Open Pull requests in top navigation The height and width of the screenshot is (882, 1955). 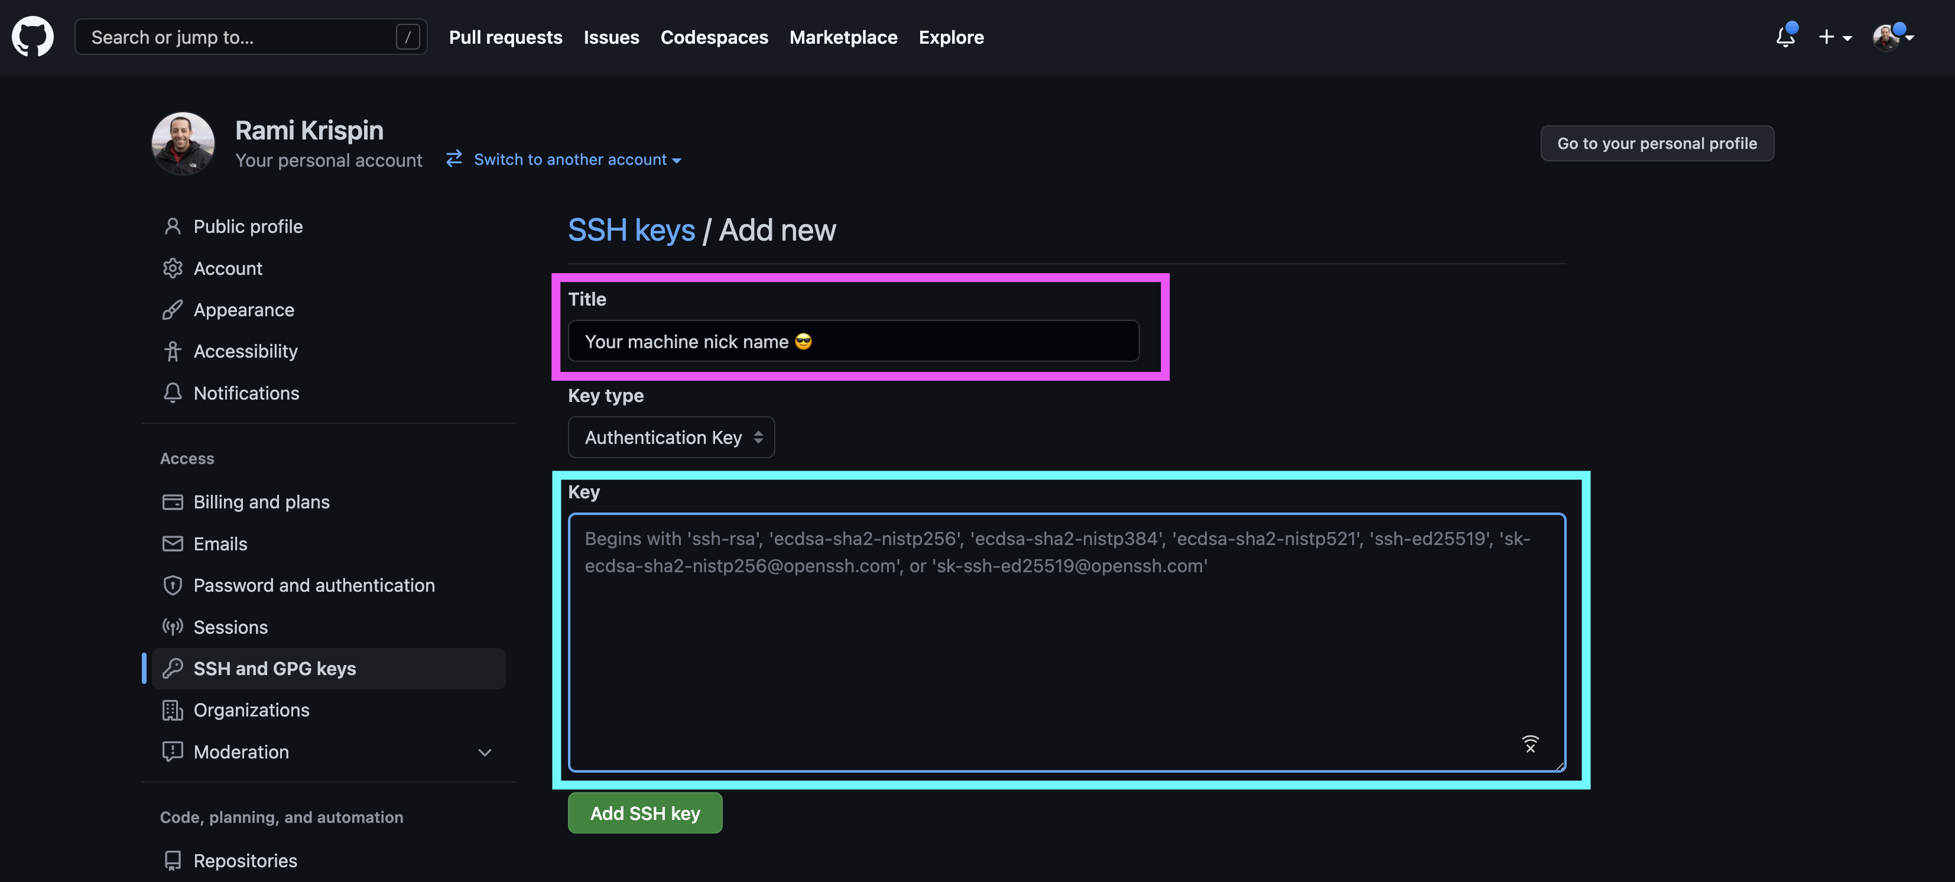(505, 37)
